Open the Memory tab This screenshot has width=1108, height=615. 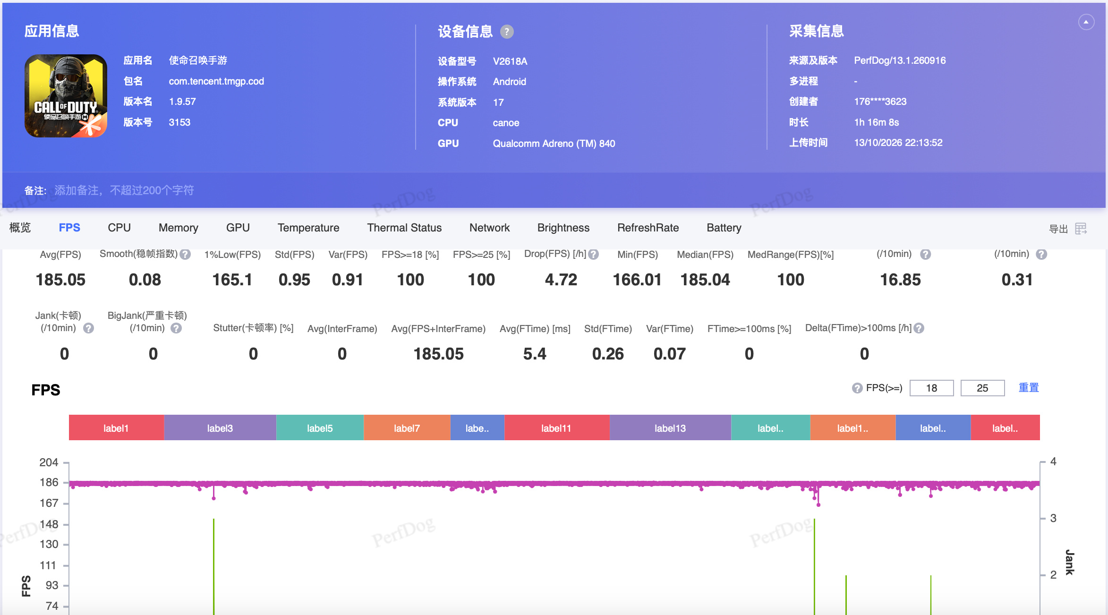179,228
